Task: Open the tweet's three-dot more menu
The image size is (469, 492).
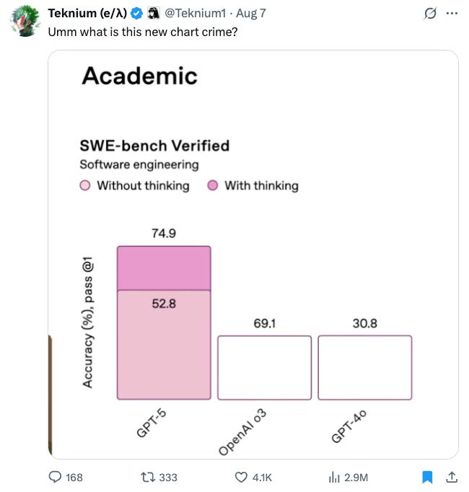Action: 452,13
